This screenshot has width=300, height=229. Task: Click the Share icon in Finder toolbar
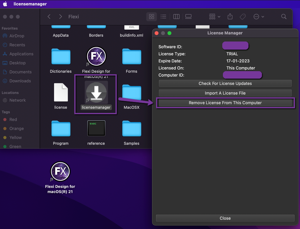(230, 17)
